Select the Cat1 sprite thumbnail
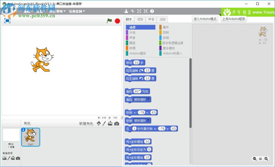Screen dimensions: 275x167 point(31,137)
